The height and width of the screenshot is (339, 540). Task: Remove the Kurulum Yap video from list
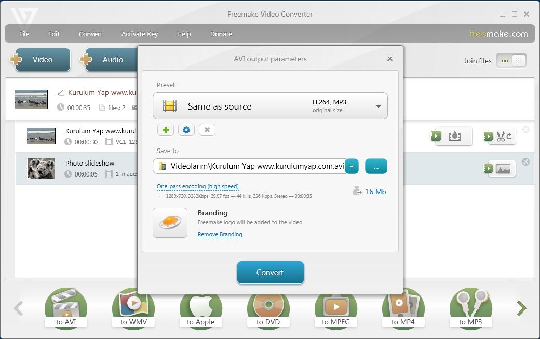[525, 129]
